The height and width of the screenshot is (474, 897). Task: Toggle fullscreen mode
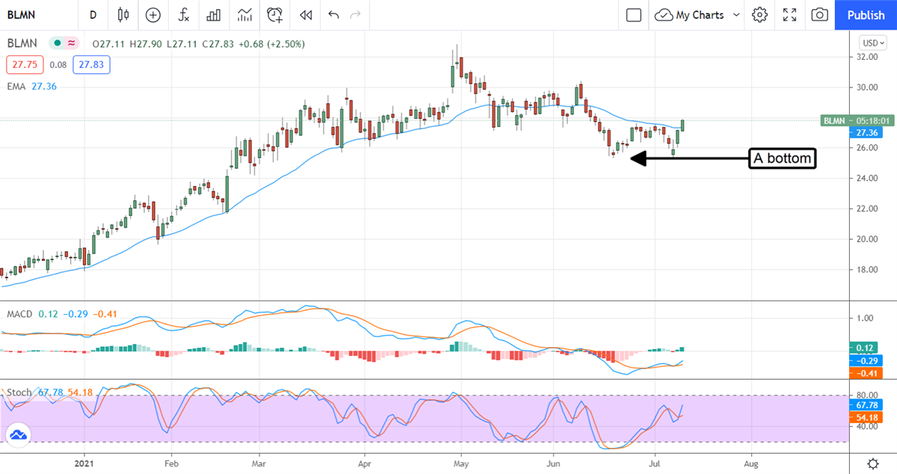point(790,15)
